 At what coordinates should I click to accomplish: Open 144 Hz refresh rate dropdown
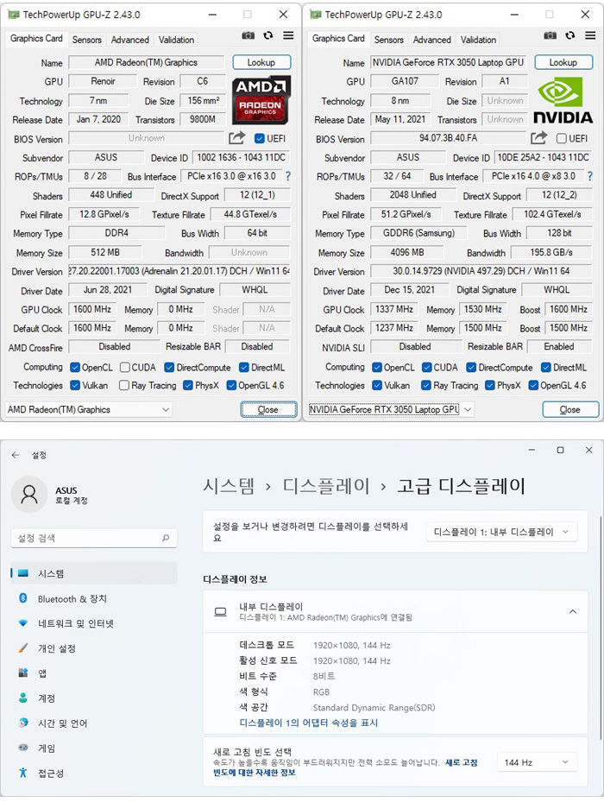coord(537,762)
